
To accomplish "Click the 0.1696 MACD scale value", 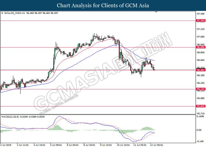I will click(200, 116).
